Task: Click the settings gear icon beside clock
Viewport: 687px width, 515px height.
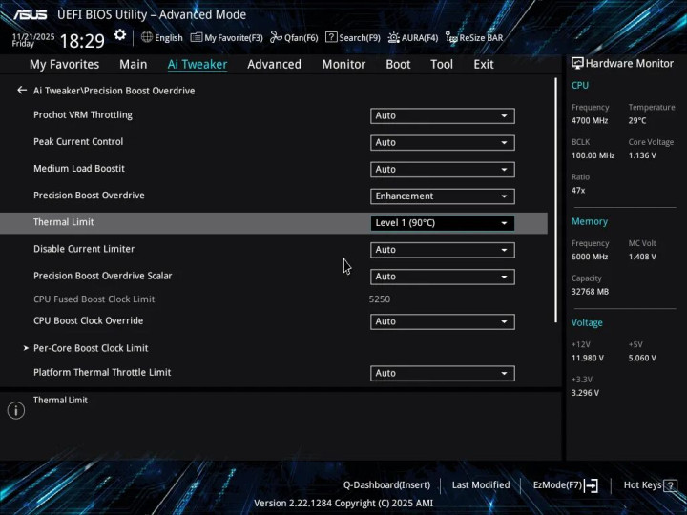Action: [x=120, y=35]
